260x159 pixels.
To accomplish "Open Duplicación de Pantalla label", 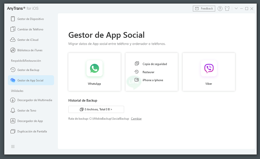I will tap(32, 131).
